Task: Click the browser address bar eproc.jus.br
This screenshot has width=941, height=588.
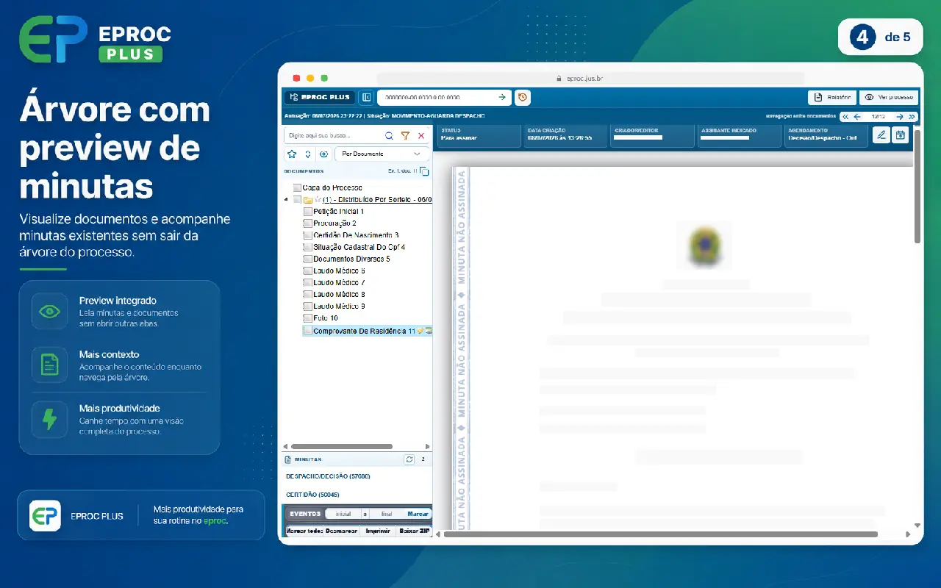Action: pyautogui.click(x=590, y=78)
